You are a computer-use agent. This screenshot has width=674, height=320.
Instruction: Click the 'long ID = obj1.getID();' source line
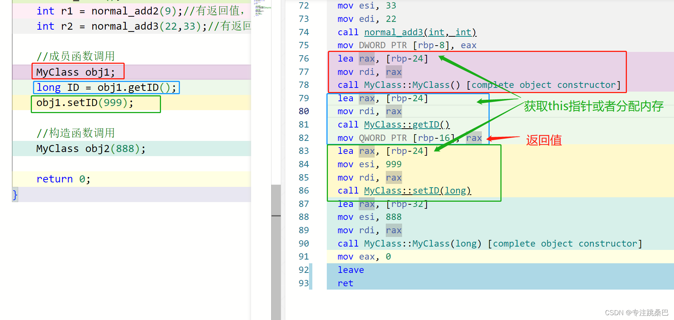[106, 88]
